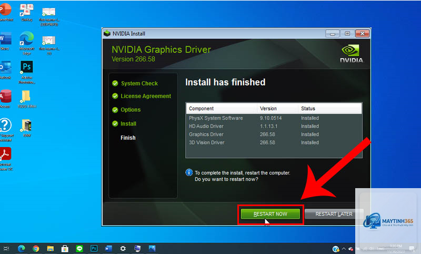Show hidden system tray icons

point(344,249)
